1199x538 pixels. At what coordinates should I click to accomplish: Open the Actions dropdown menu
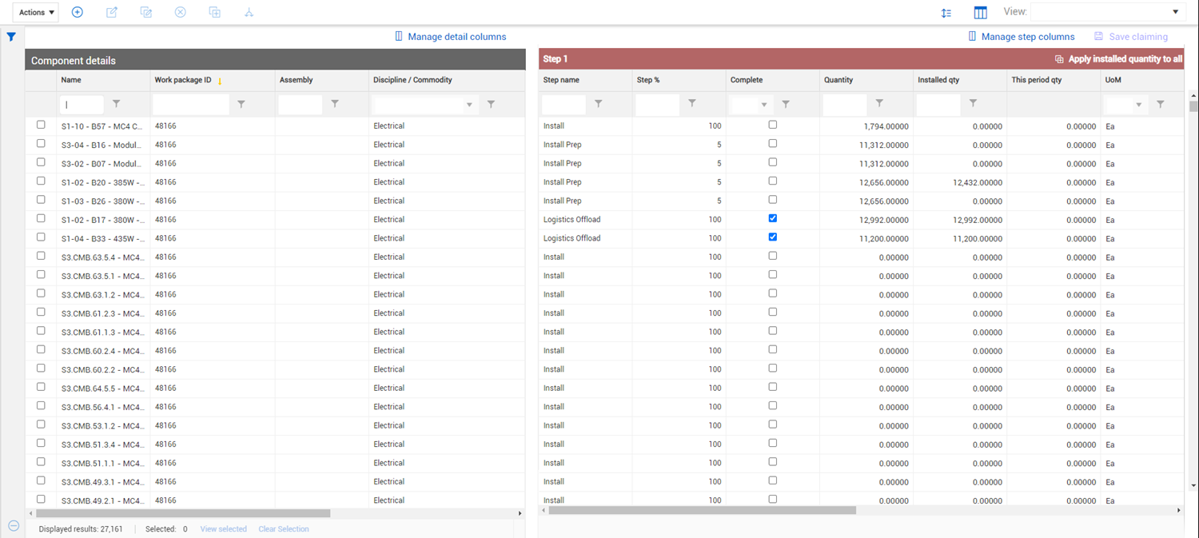[x=36, y=12]
